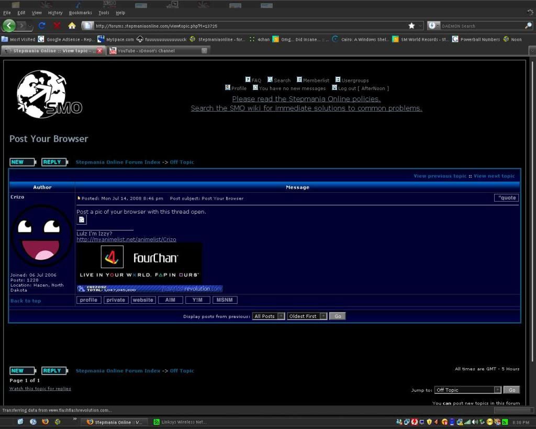Click the quote button on Crizo's post
Viewport: 536px width, 429px height.
click(x=506, y=198)
